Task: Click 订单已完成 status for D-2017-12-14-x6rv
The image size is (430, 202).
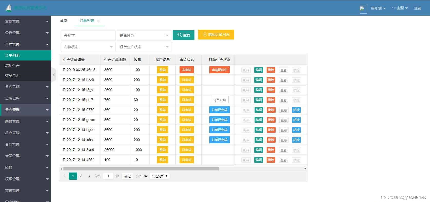Action: click(219, 140)
